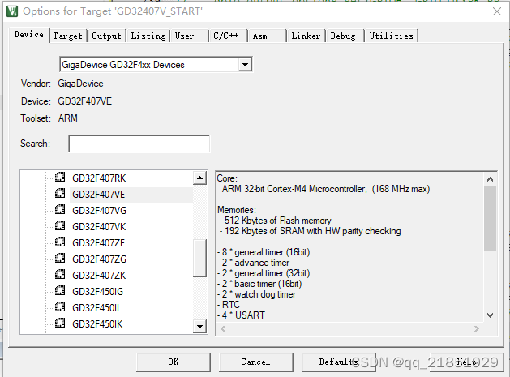Click the chip icon beside GD32F450IK
The height and width of the screenshot is (377, 510).
(60, 323)
